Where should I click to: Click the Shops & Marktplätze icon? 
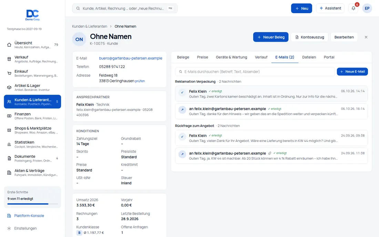tap(9, 130)
